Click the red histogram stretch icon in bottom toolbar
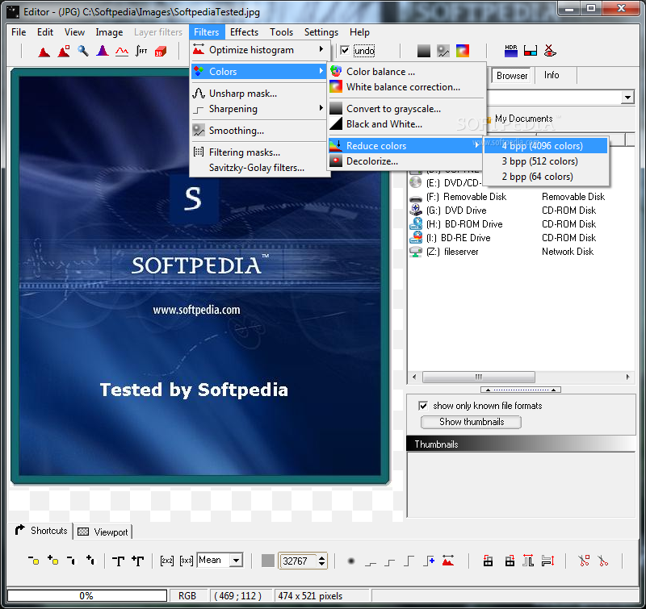The image size is (646, 609). pos(448,561)
